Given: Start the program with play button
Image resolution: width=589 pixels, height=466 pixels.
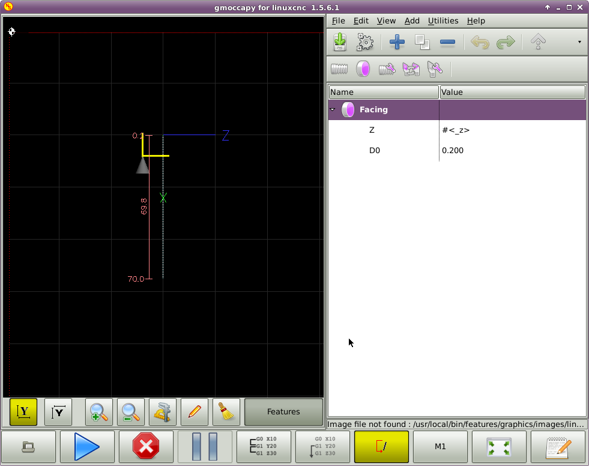Looking at the screenshot, I should 87,446.
